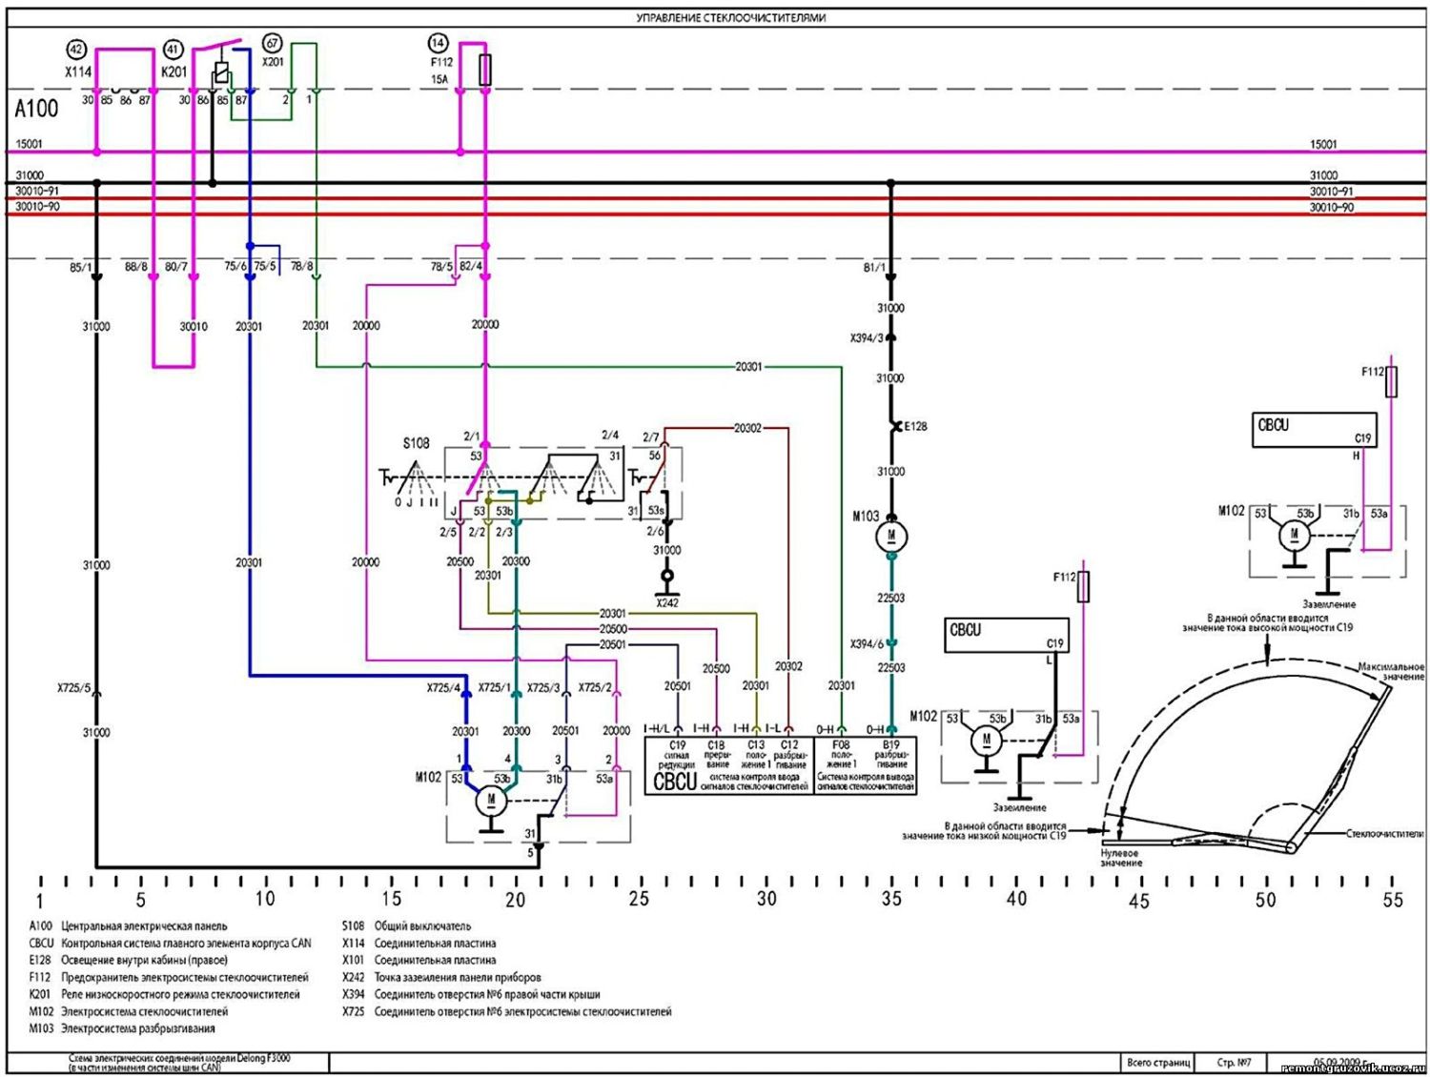Viewport: 1430px width, 1077px height.
Task: Click the circled 41 marker above K201
Action: (173, 50)
